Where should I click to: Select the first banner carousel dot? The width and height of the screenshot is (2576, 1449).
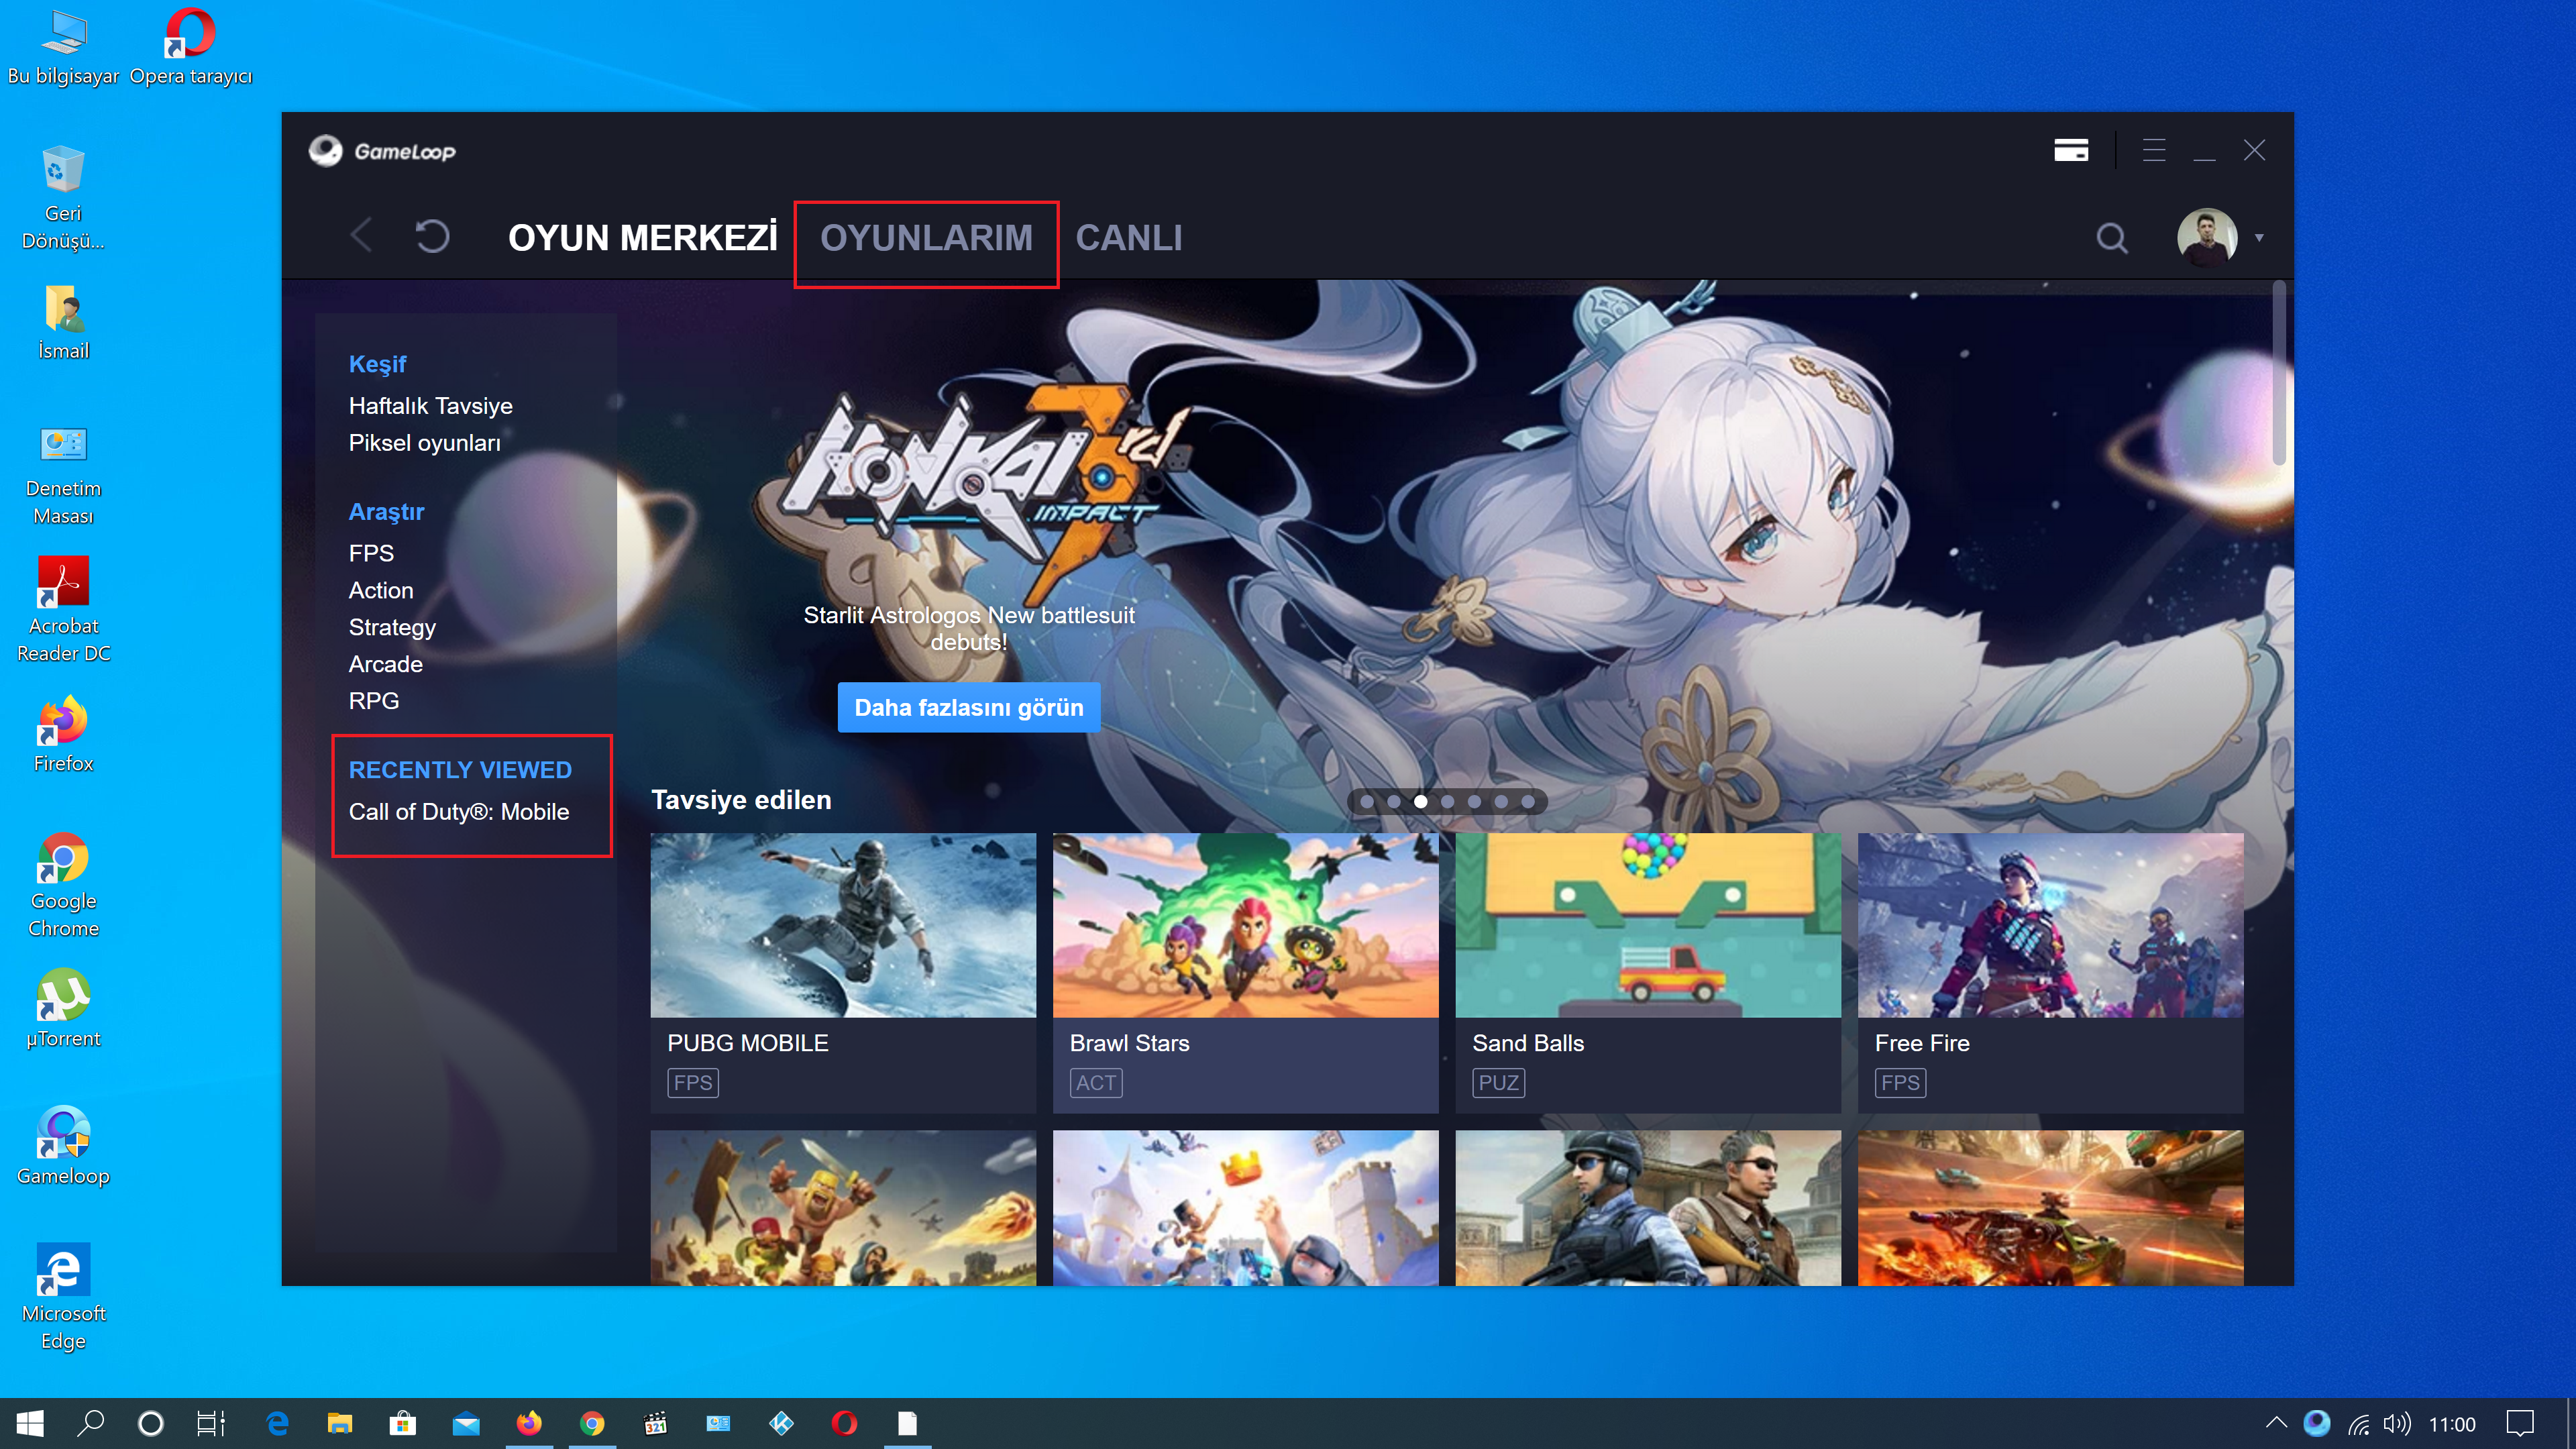click(x=1367, y=801)
